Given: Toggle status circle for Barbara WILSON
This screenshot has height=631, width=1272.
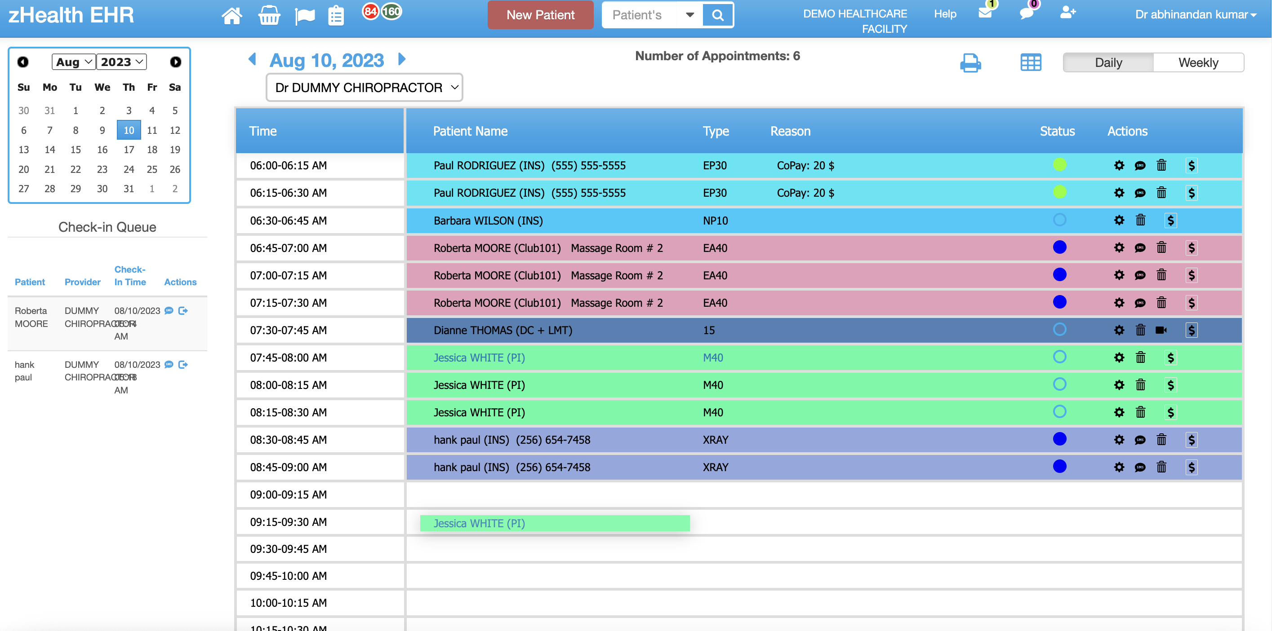Looking at the screenshot, I should 1059,220.
